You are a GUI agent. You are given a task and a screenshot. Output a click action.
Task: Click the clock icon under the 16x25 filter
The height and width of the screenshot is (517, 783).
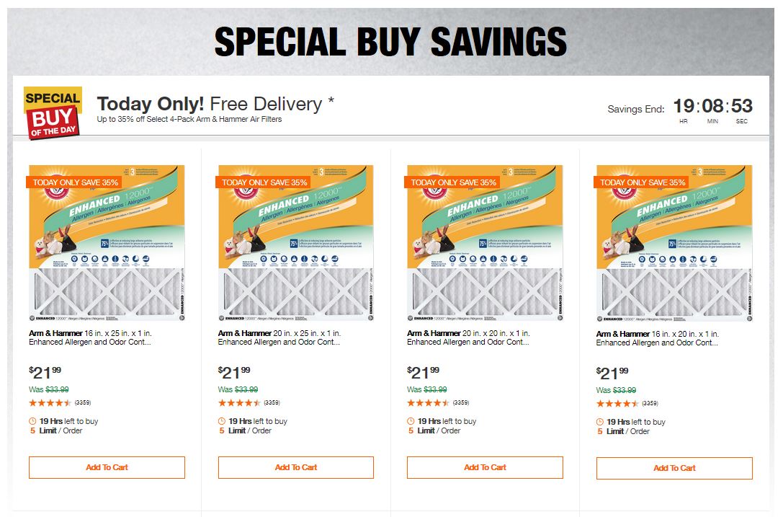[x=32, y=421]
